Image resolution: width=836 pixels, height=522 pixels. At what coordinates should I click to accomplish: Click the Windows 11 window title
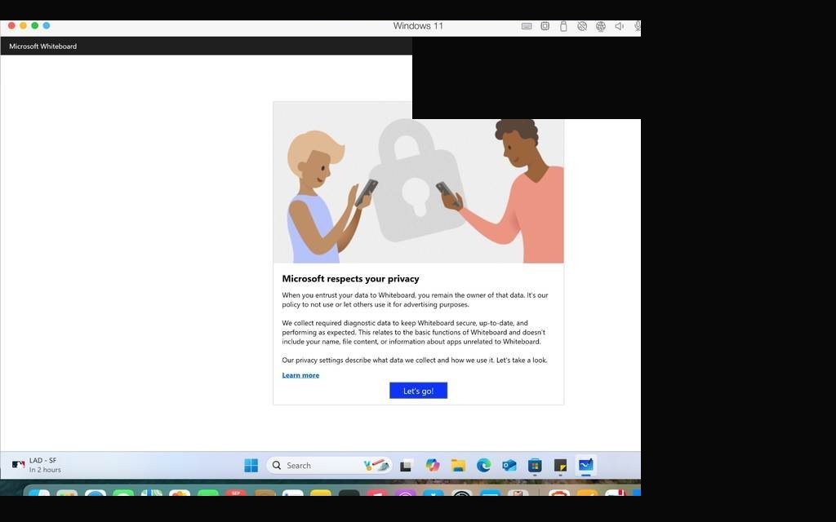418,25
